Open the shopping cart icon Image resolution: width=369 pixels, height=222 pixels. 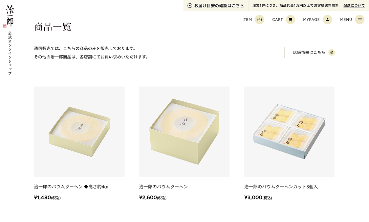pos(290,20)
